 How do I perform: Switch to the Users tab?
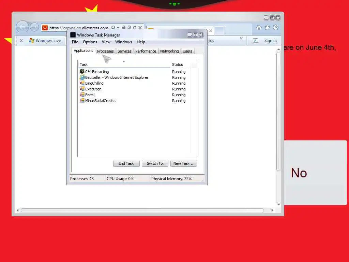[x=187, y=51]
